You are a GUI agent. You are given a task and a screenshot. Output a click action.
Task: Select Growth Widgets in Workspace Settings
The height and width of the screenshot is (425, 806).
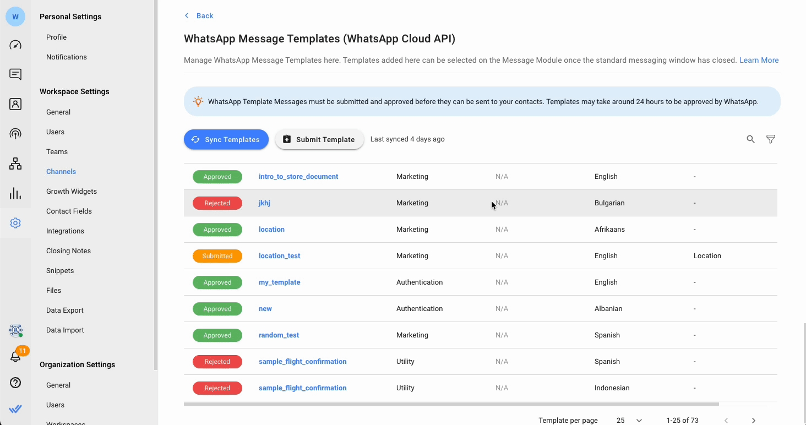(x=72, y=192)
